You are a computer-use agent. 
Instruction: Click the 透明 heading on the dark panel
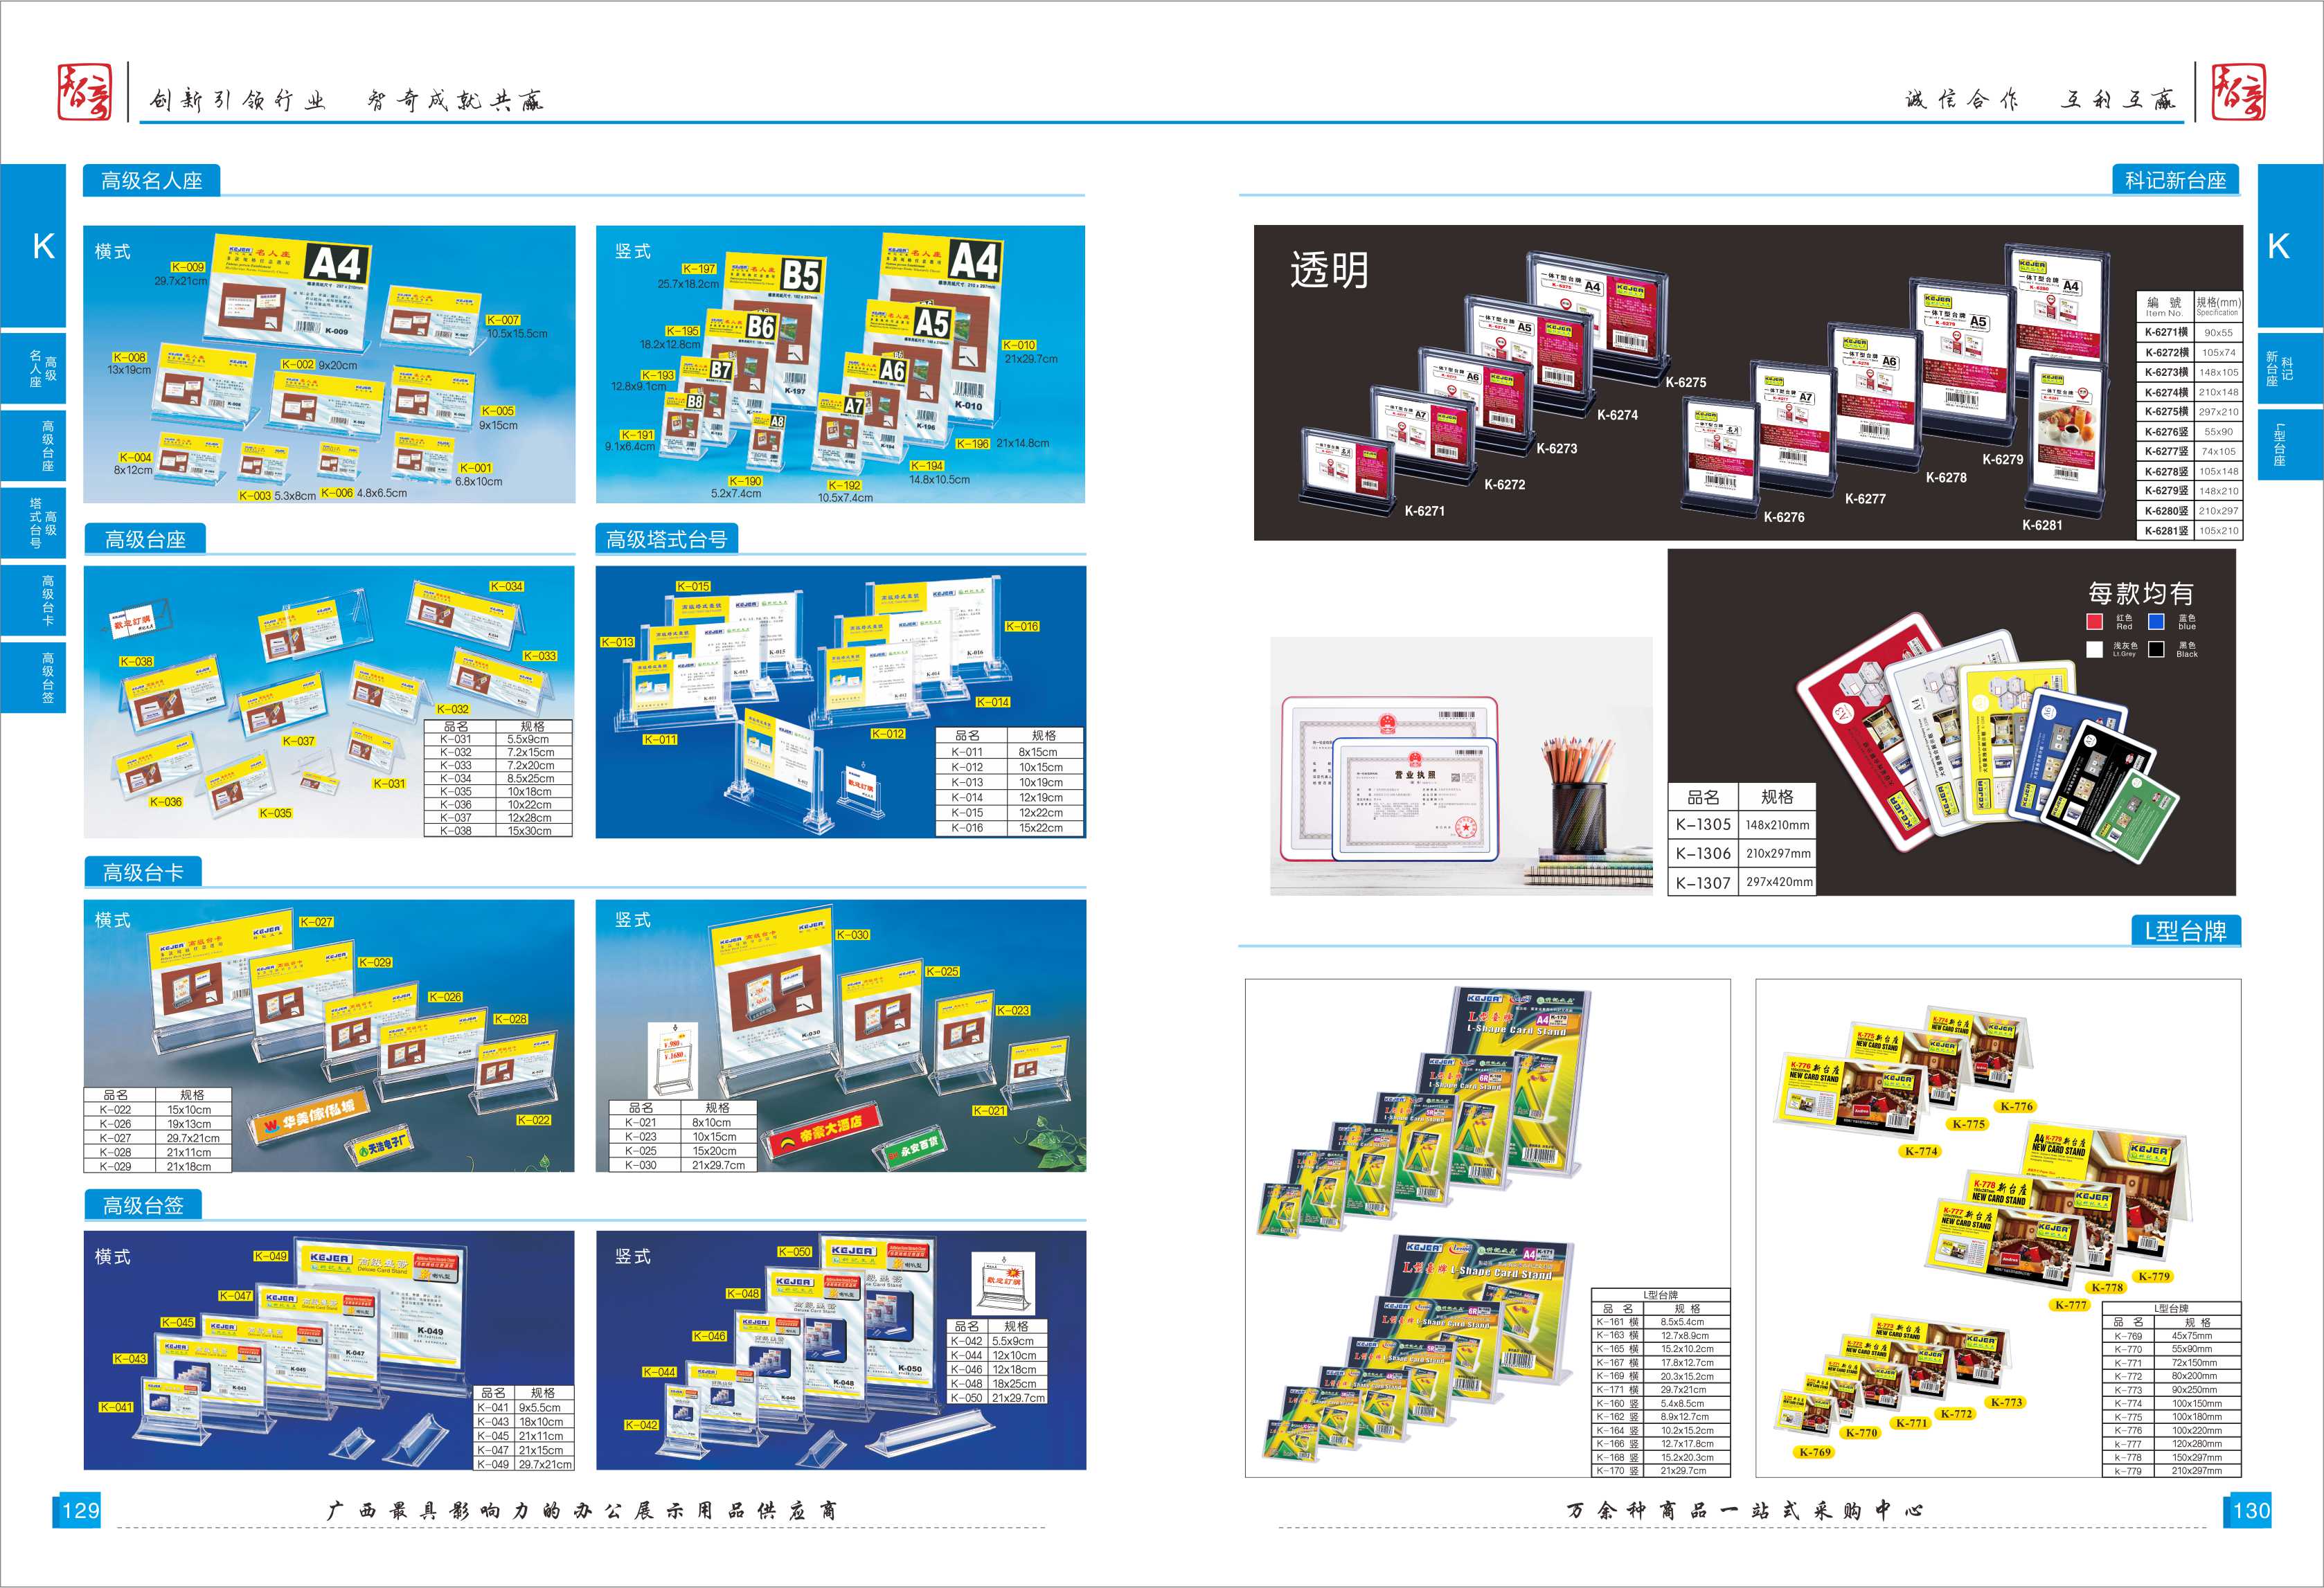1329,271
